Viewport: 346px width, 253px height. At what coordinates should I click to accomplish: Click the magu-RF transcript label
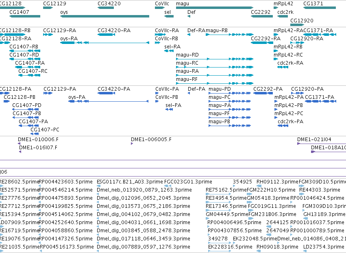187,79
